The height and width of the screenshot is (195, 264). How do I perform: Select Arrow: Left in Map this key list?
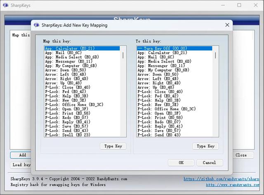pos(82,74)
